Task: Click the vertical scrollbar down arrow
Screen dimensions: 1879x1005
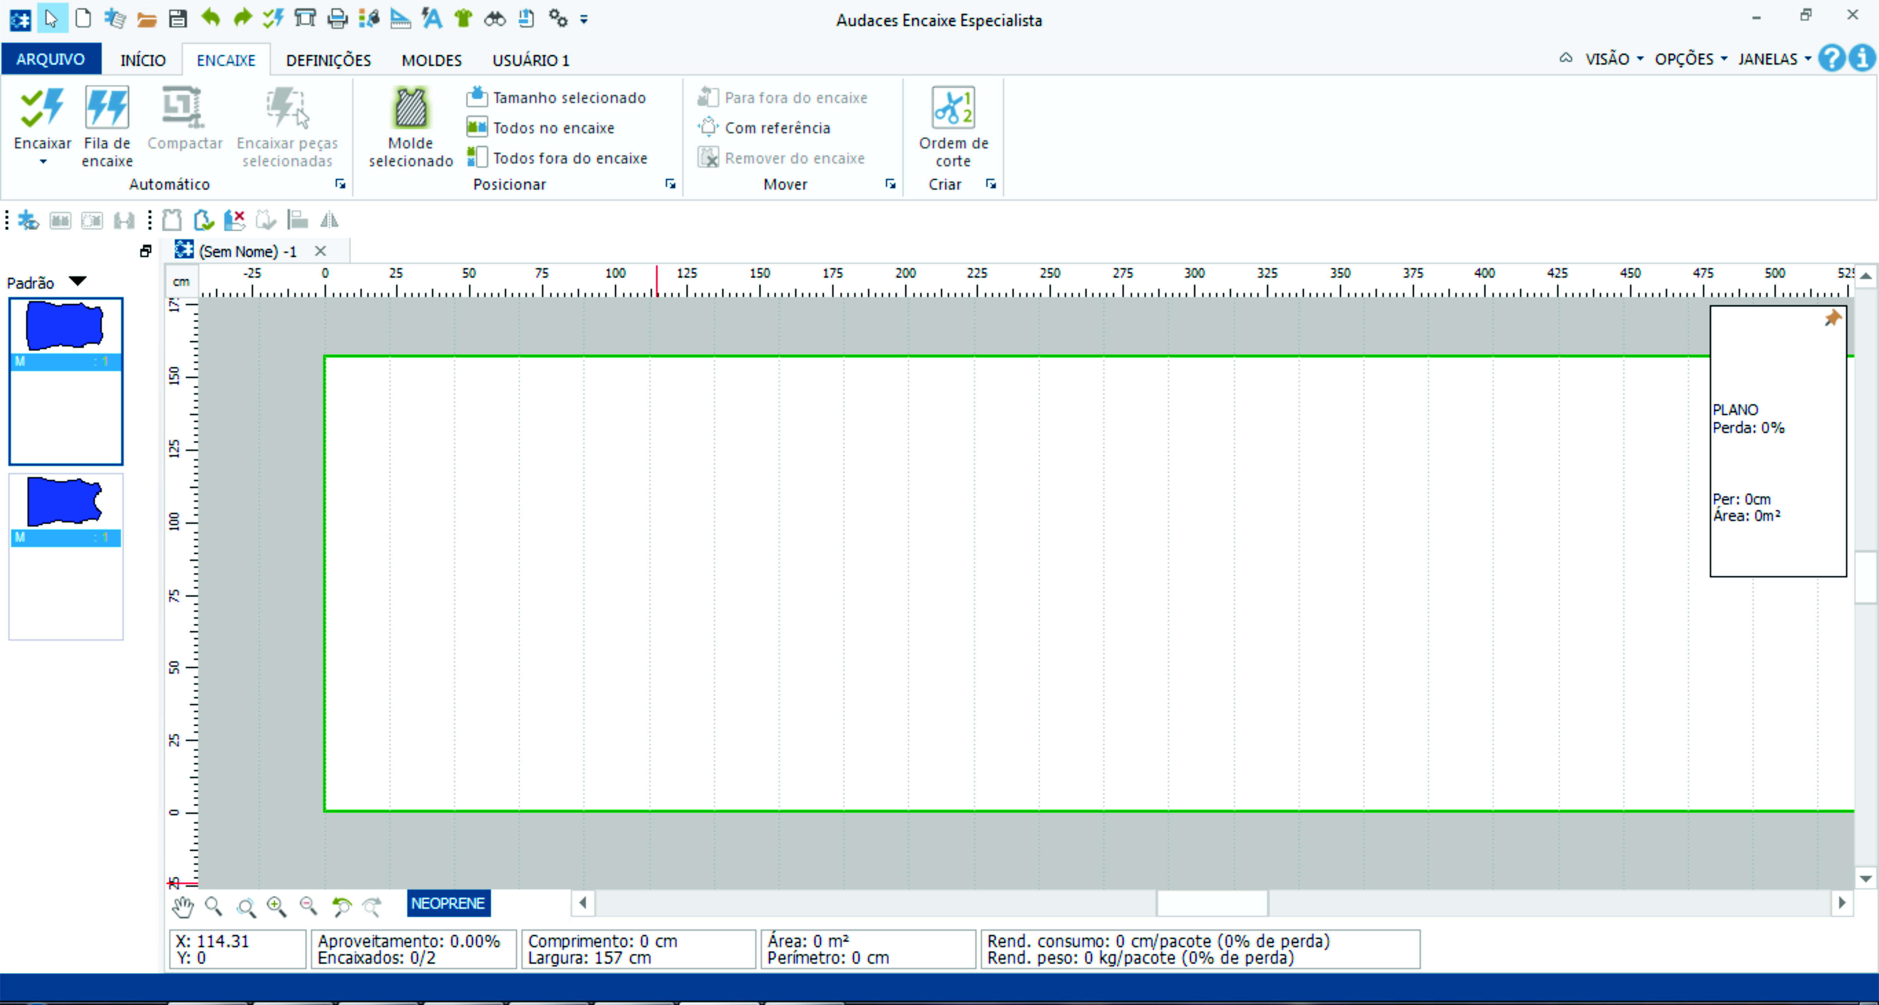Action: tap(1865, 878)
